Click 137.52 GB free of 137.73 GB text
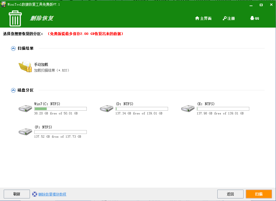Screen dimensions: 276x201 click(58, 137)
